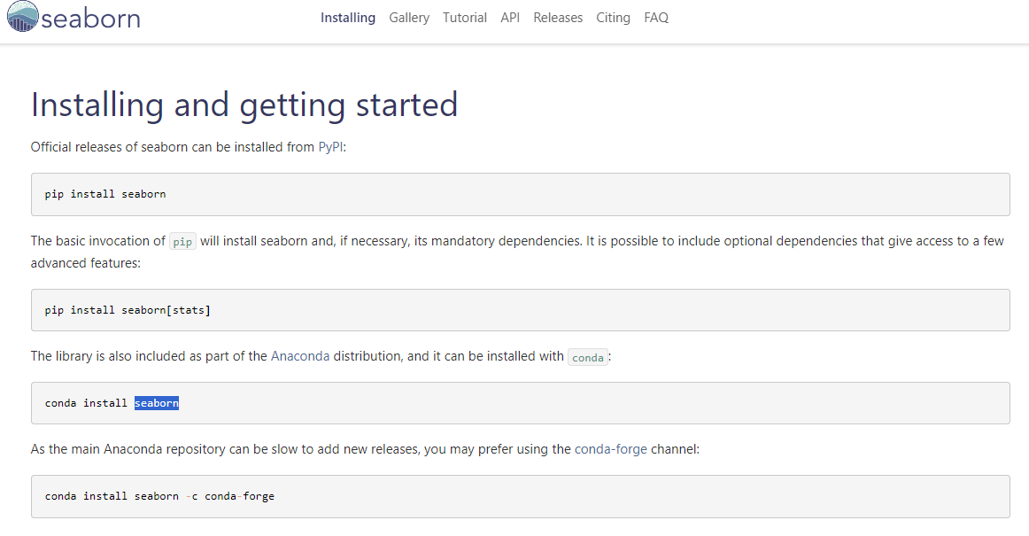The image size is (1029, 536).
Task: Click the seaborn logo icon
Action: tap(22, 17)
